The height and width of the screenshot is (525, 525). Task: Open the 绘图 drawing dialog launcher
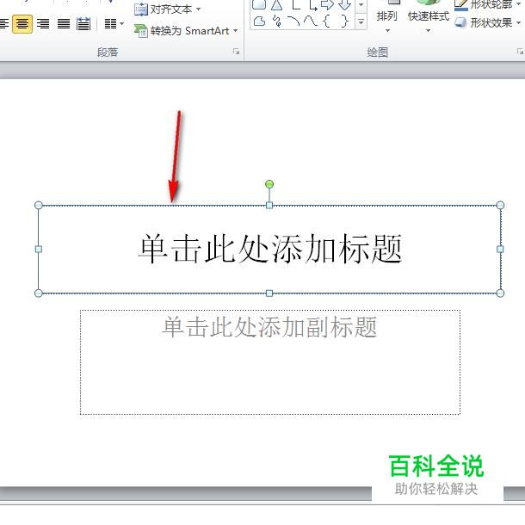521,52
